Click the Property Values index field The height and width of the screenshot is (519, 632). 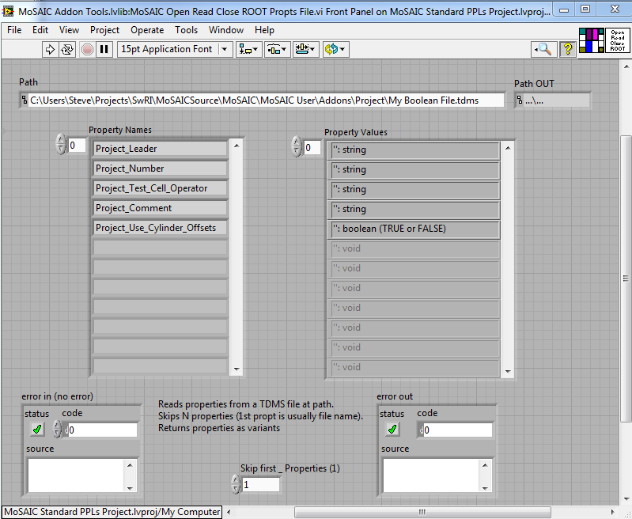(312, 148)
